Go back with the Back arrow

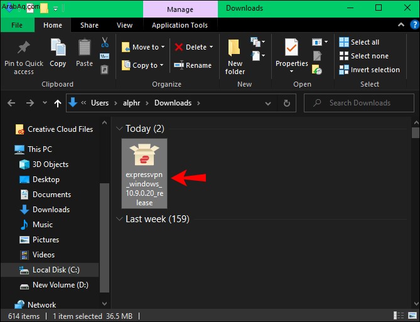click(x=11, y=103)
